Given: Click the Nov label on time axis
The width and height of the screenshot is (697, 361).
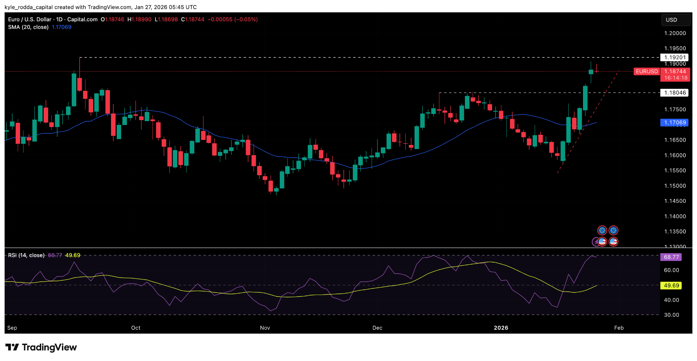Looking at the screenshot, I should 265,328.
